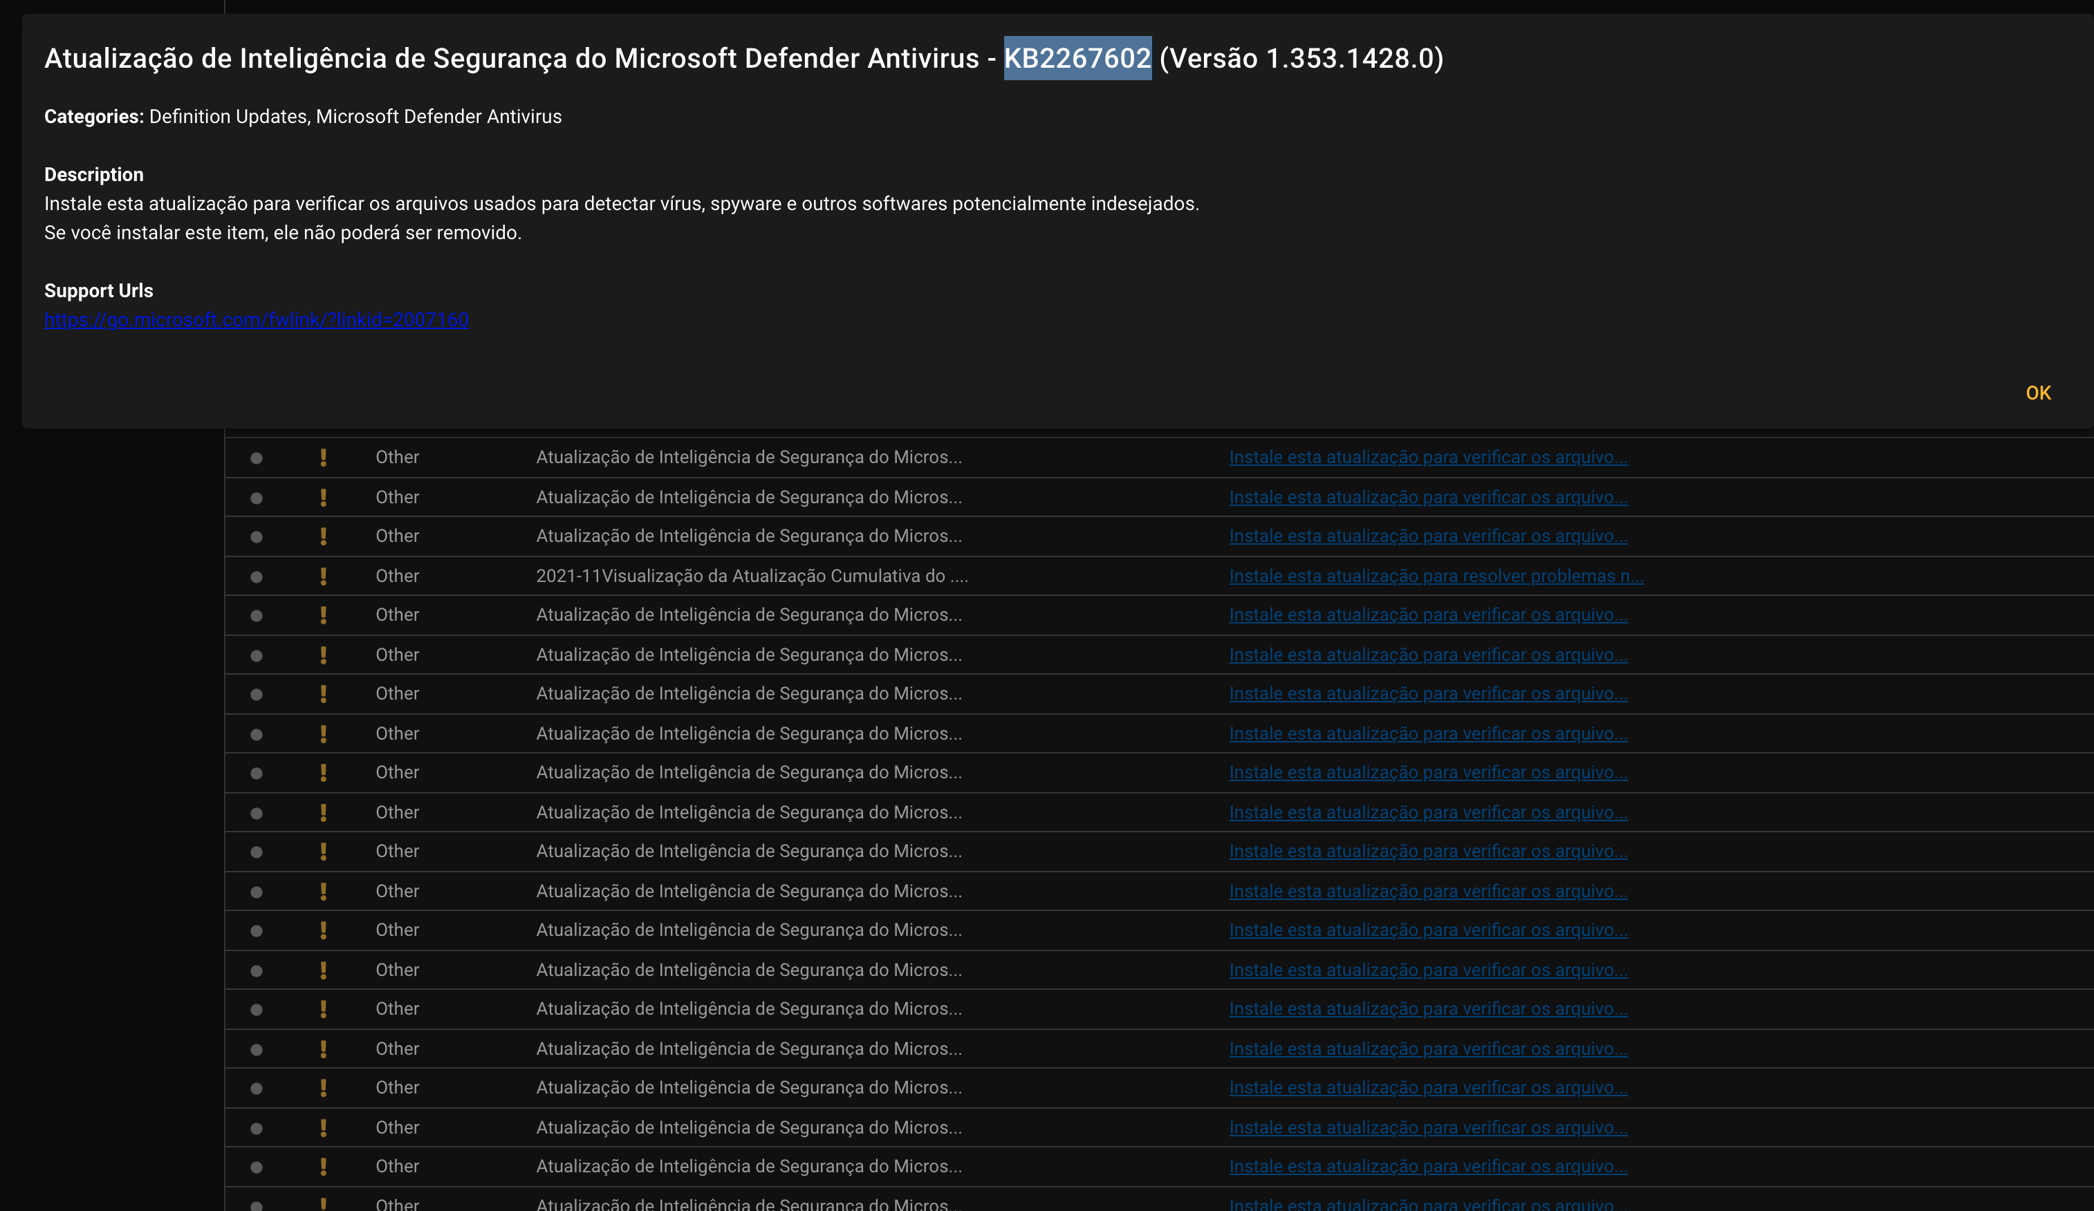Click warning exclamation icon in 2021-11 update row
This screenshot has height=1211, width=2094.
323,576
